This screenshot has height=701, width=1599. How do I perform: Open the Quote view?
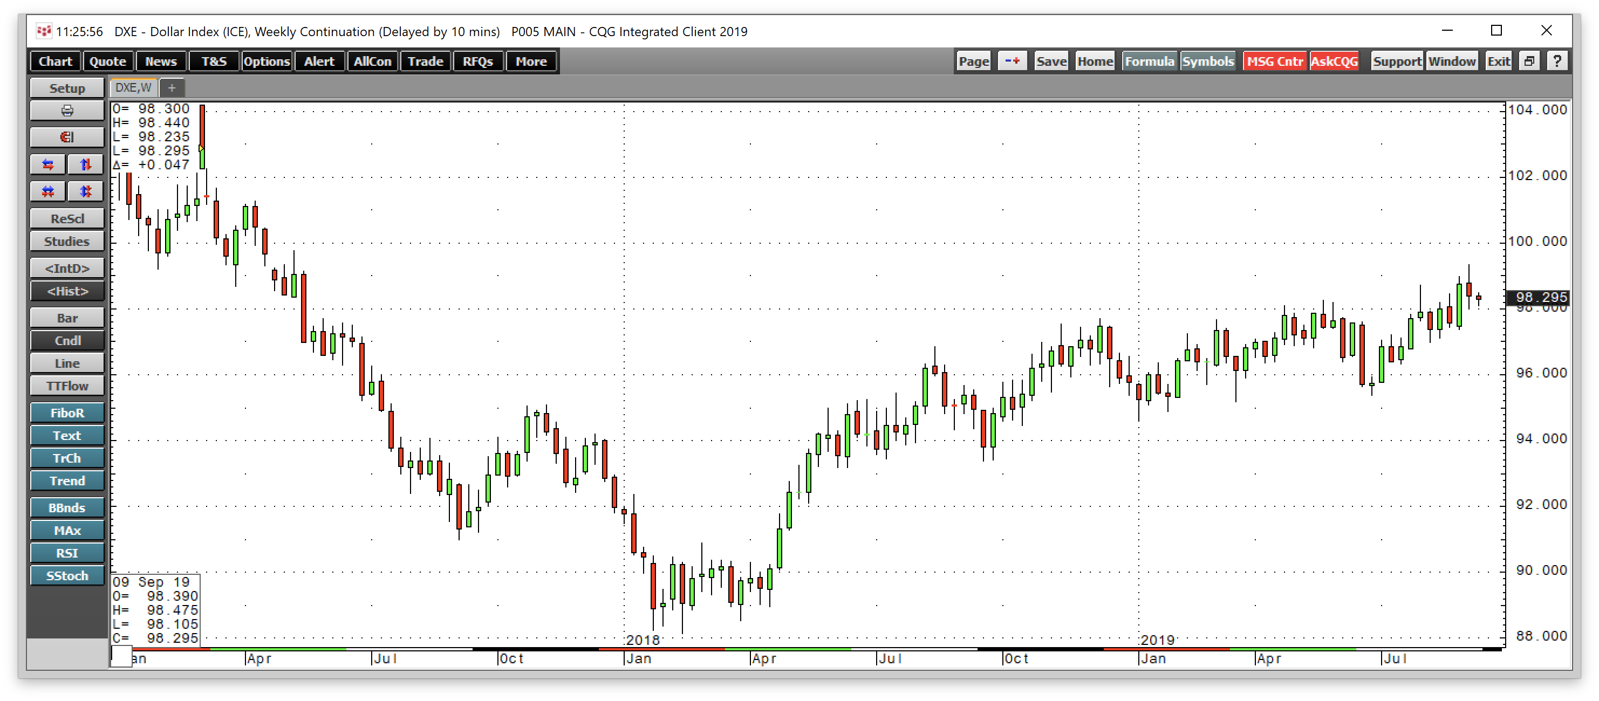pos(108,61)
